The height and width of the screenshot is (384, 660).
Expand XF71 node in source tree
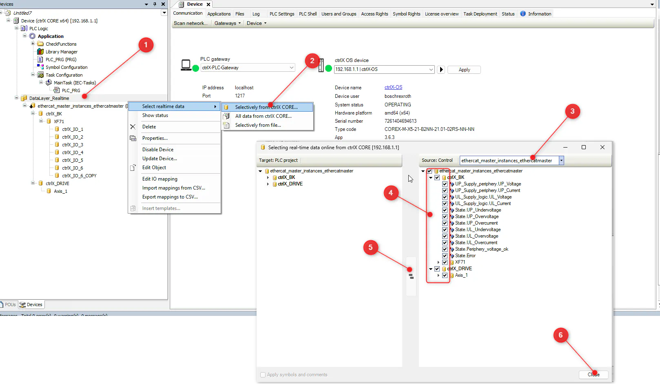pyautogui.click(x=439, y=262)
